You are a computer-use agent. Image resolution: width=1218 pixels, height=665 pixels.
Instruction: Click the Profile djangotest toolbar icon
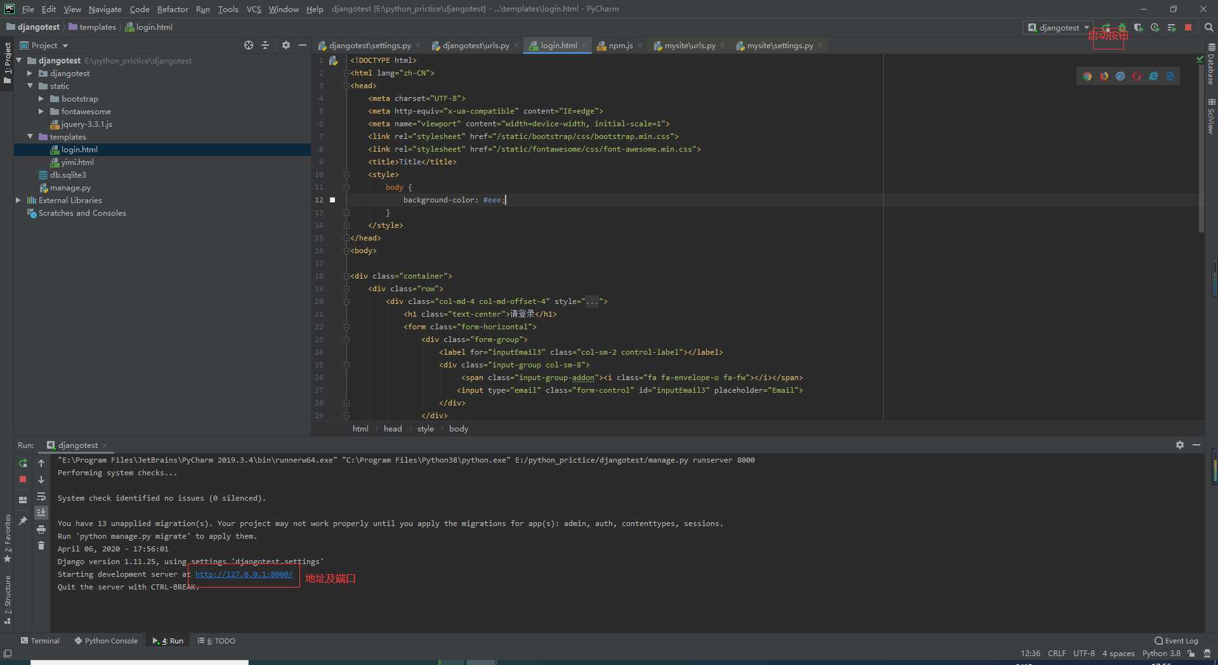[1155, 28]
